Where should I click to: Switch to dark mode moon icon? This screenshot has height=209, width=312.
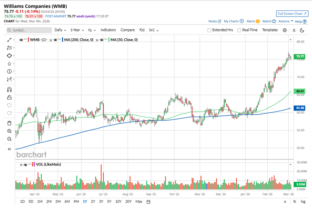302,30
